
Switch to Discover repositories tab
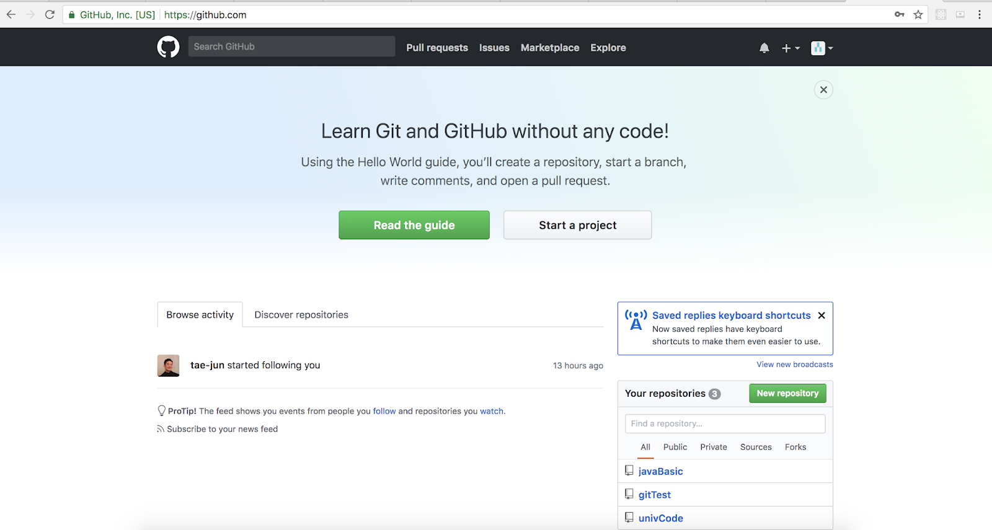point(301,315)
